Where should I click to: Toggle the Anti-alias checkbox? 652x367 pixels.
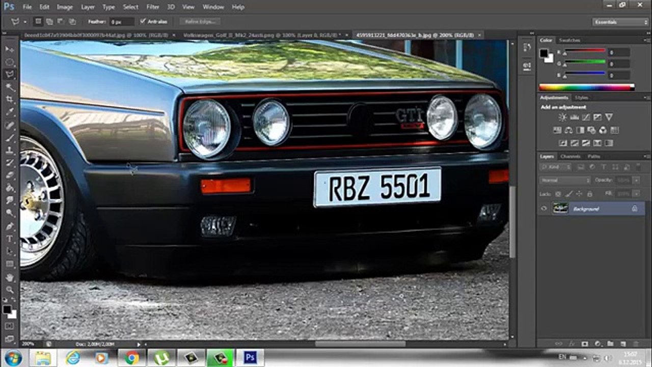142,22
